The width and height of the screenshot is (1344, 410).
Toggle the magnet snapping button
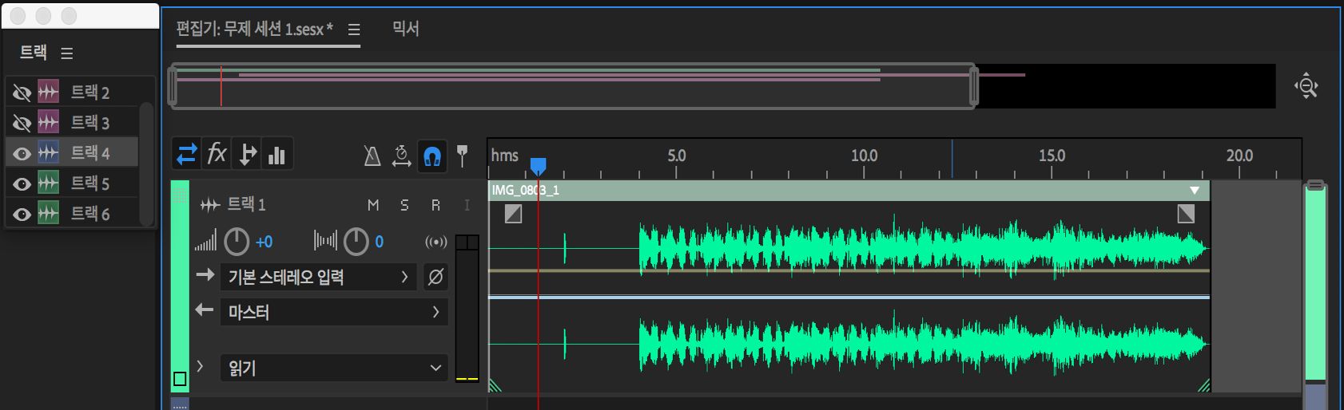pos(432,156)
